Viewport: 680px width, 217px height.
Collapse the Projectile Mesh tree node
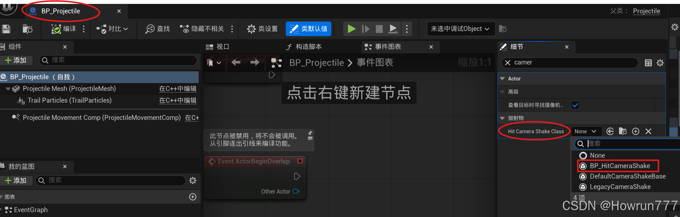coord(8,89)
